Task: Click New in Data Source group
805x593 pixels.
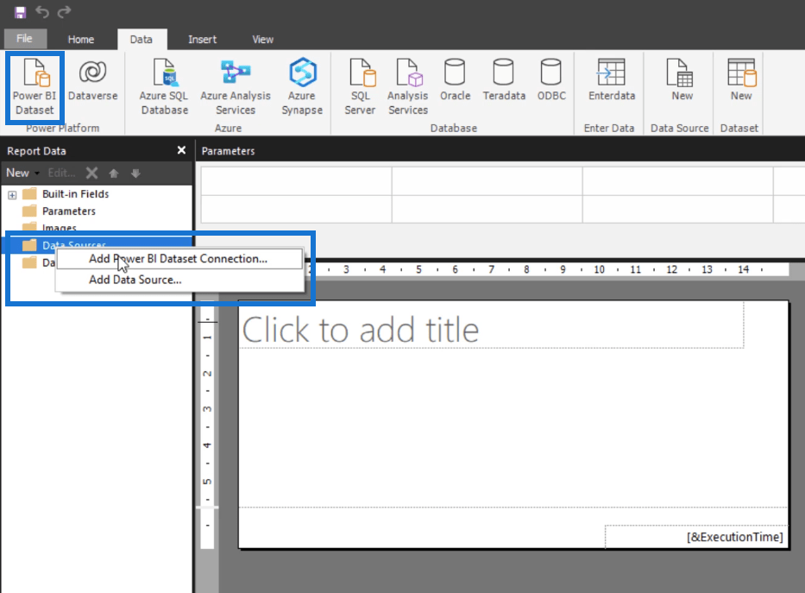Action: coord(682,79)
